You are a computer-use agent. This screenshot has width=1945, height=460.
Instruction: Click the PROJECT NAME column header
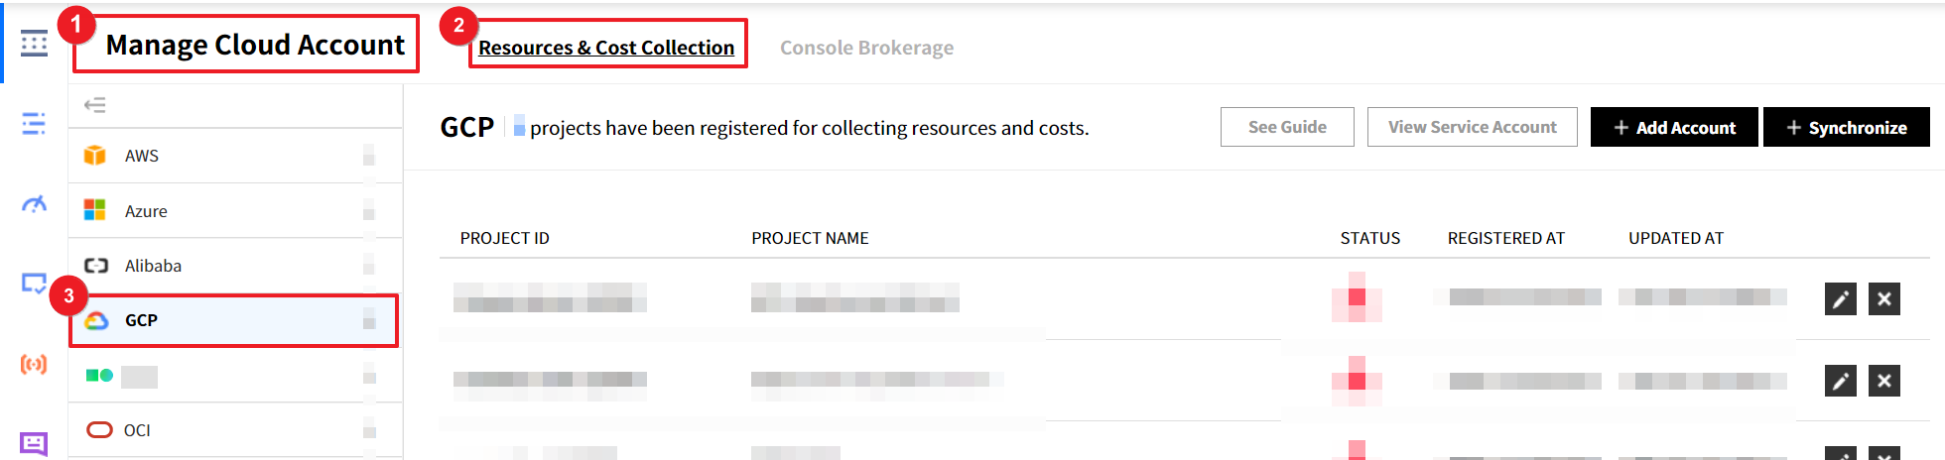click(x=810, y=238)
